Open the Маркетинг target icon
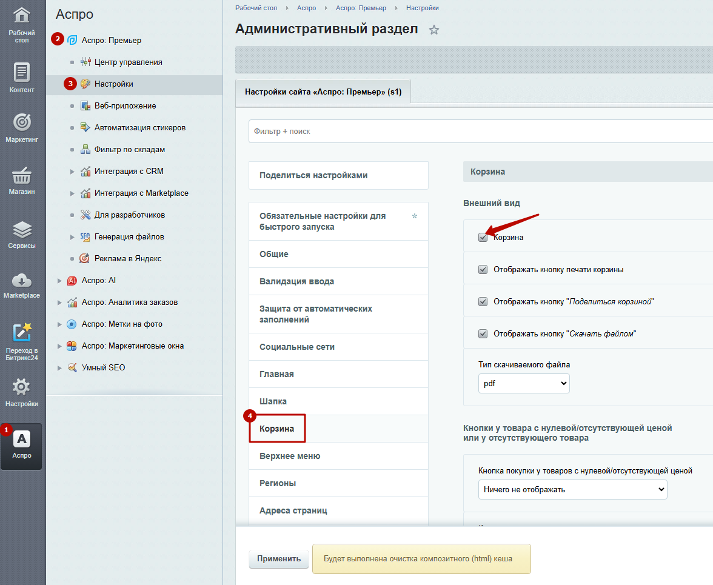The image size is (713, 585). pyautogui.click(x=21, y=122)
